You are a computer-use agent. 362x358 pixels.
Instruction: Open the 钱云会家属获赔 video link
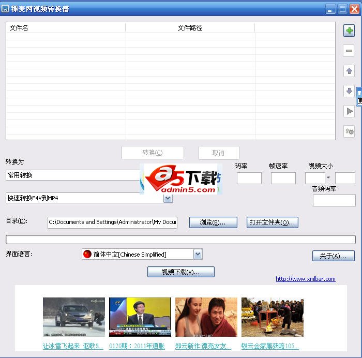270,346
